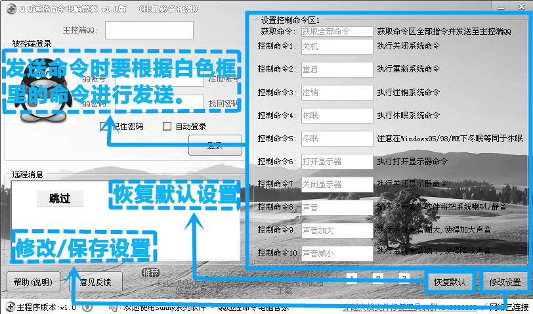533x314 pixels.
Task: Click the 找回密码 link
Action: click(x=223, y=103)
